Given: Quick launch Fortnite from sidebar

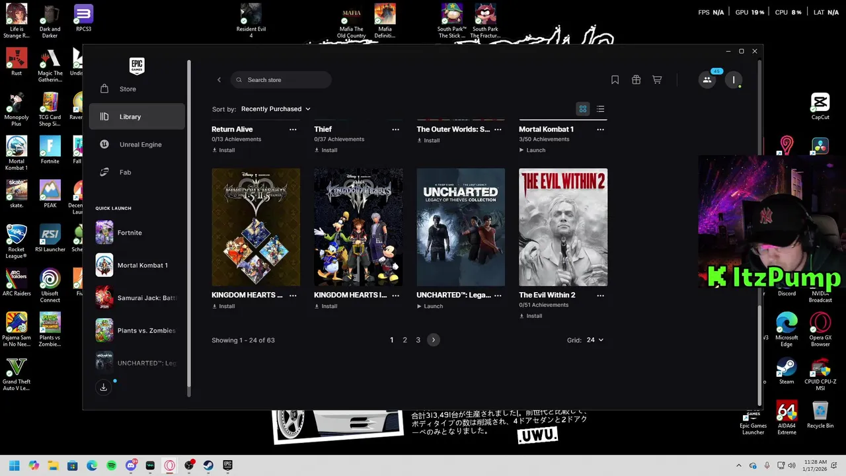Looking at the screenshot, I should point(137,233).
